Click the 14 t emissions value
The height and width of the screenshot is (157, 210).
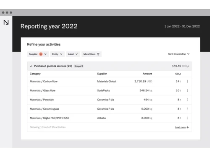(178, 81)
